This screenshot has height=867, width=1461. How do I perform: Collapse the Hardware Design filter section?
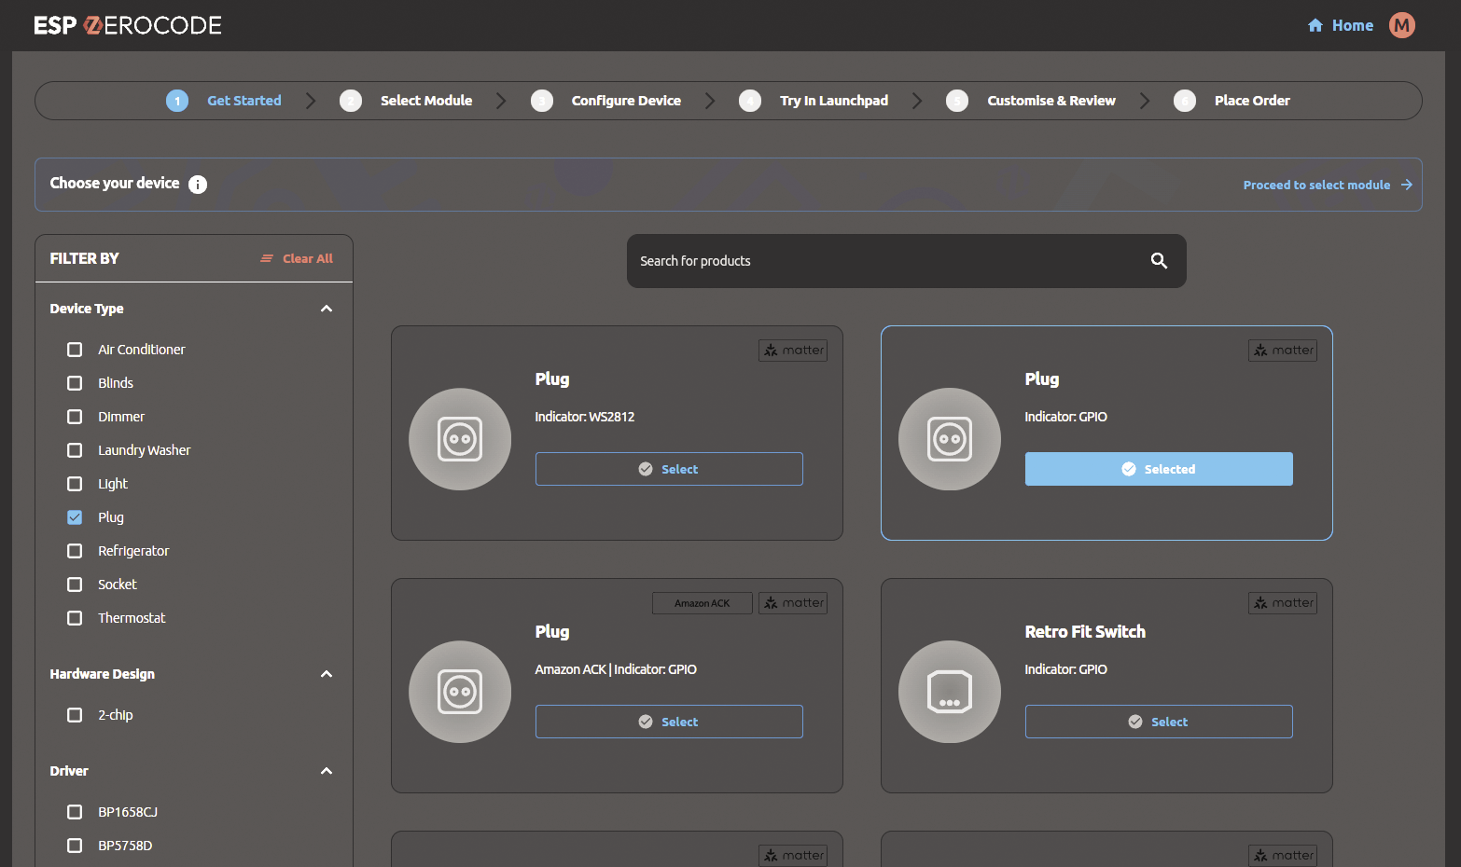click(327, 674)
